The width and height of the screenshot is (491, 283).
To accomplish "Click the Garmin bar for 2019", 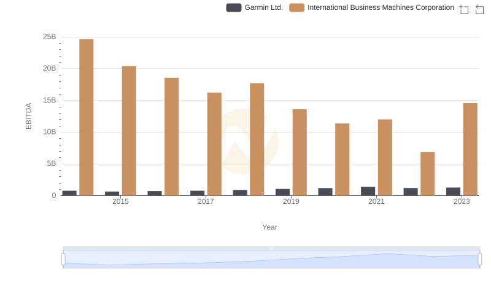I will (x=283, y=192).
